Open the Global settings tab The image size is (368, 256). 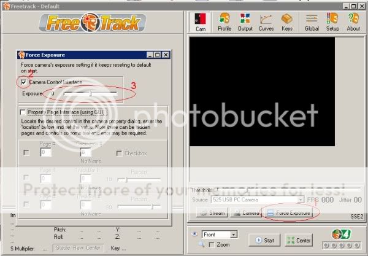pyautogui.click(x=312, y=22)
